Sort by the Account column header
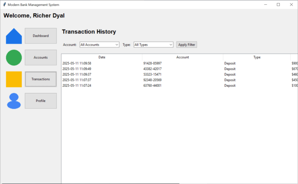The image size is (298, 184). [183, 57]
